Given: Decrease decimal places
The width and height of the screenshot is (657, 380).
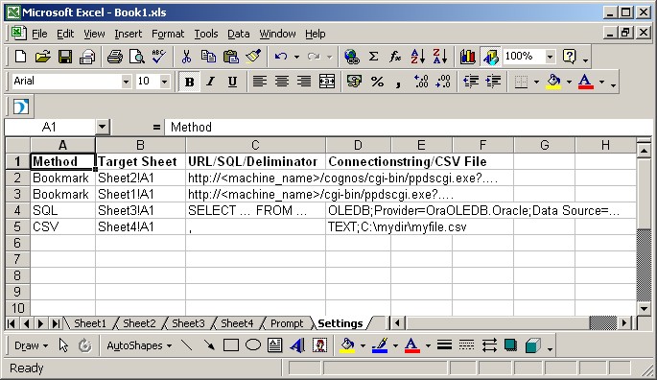Looking at the screenshot, I should pos(443,82).
